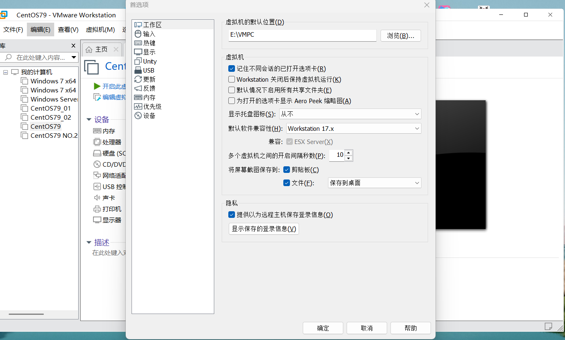
Task: Select the USB icon in preferences list
Action: [138, 70]
